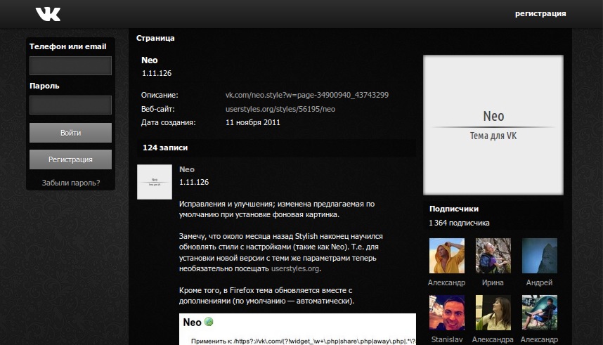Viewport: 603px width, 345px height.
Task: Open the userstyles.org link in the post text
Action: click(295, 268)
